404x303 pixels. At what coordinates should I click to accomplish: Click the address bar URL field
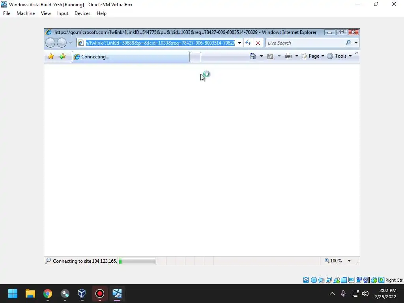point(160,43)
